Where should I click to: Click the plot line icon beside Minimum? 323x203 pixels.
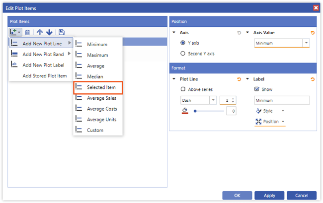coord(79,44)
